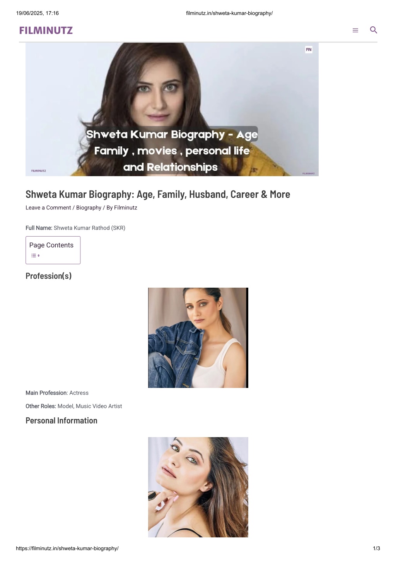Click the article title heading
The width and height of the screenshot is (396, 561).
(x=158, y=194)
